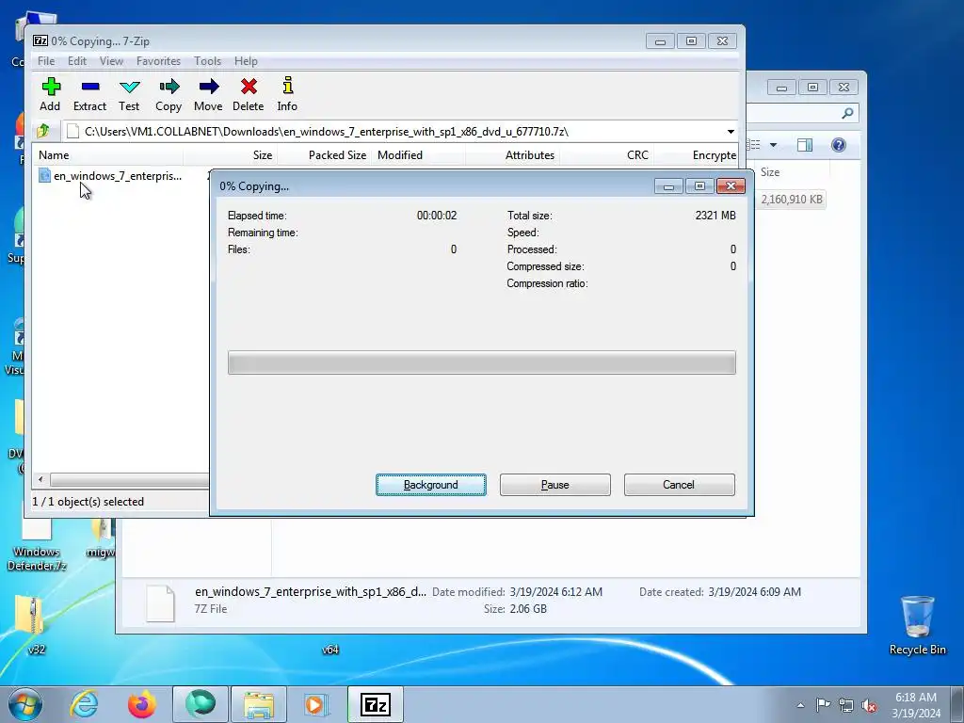The height and width of the screenshot is (723, 964).
Task: Click the 1 / 1 object(s) selected status
Action: coord(88,502)
